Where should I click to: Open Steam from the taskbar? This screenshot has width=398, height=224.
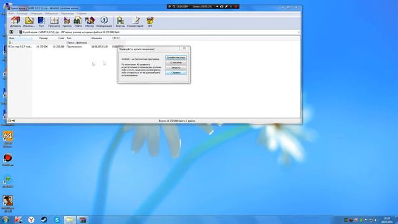coord(44,220)
